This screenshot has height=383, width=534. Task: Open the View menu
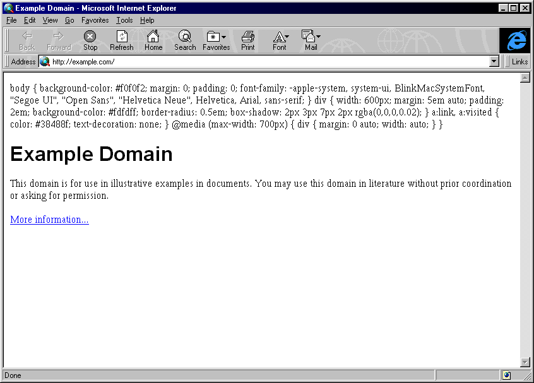point(50,20)
